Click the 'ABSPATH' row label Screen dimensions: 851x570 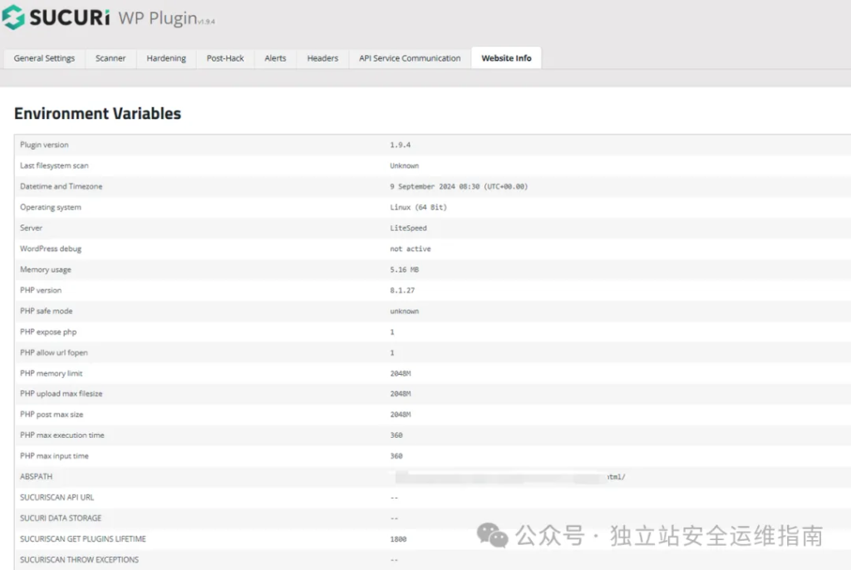(37, 477)
